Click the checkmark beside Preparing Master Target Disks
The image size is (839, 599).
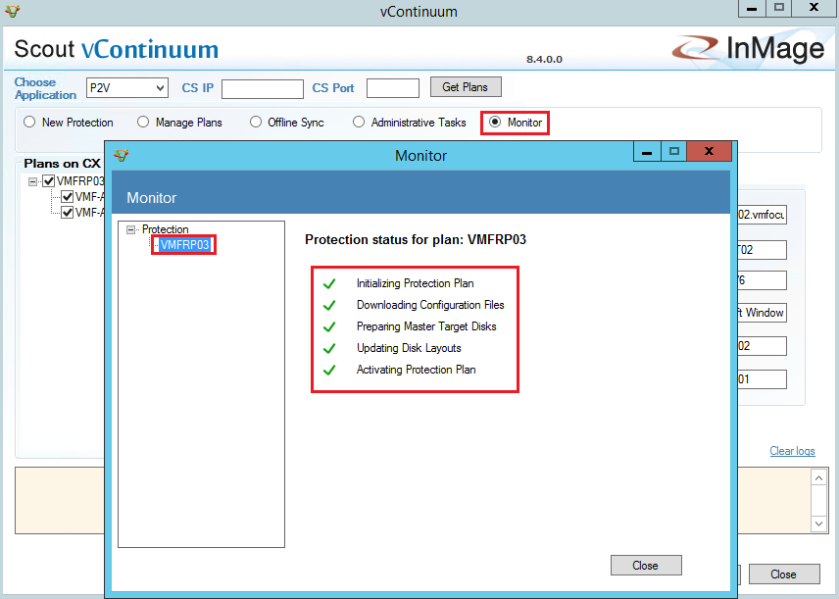pos(329,326)
